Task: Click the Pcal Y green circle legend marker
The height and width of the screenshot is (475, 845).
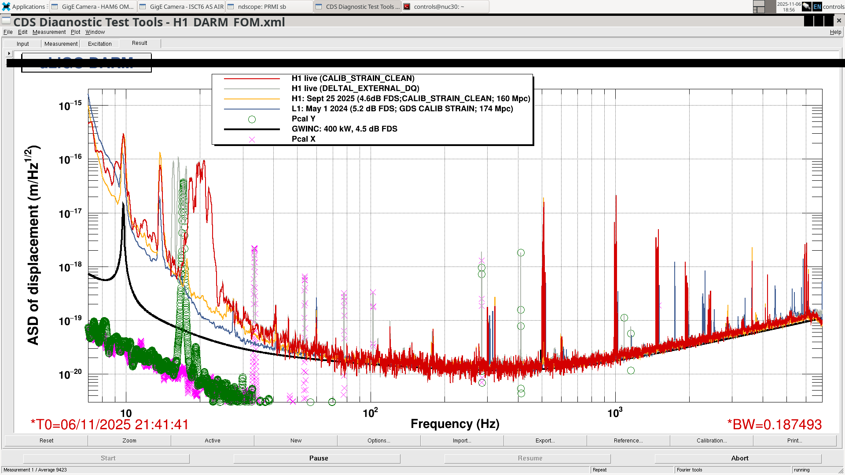Action: click(x=252, y=119)
